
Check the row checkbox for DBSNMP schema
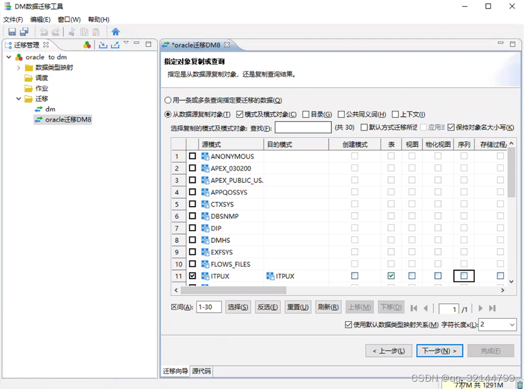click(192, 216)
